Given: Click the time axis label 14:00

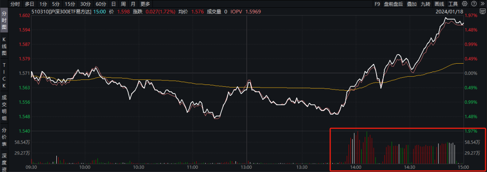Looking at the screenshot, I should [x=355, y=167].
